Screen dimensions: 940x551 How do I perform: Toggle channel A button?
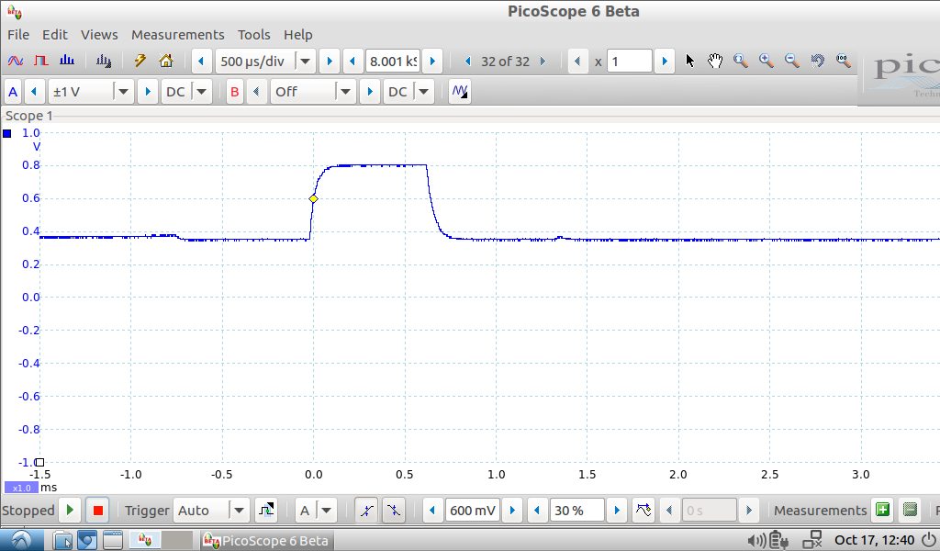pyautogui.click(x=13, y=92)
